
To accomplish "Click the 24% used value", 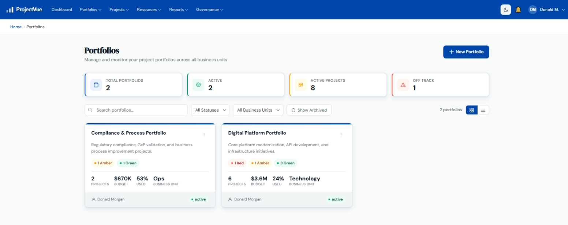I will coord(278,179).
